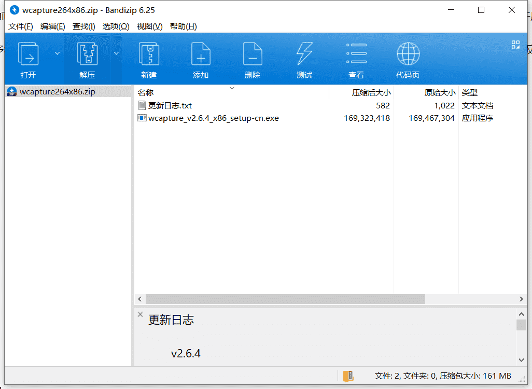This screenshot has width=532, height=389.
Task: Sort by the 类型 column header
Action: [470, 92]
